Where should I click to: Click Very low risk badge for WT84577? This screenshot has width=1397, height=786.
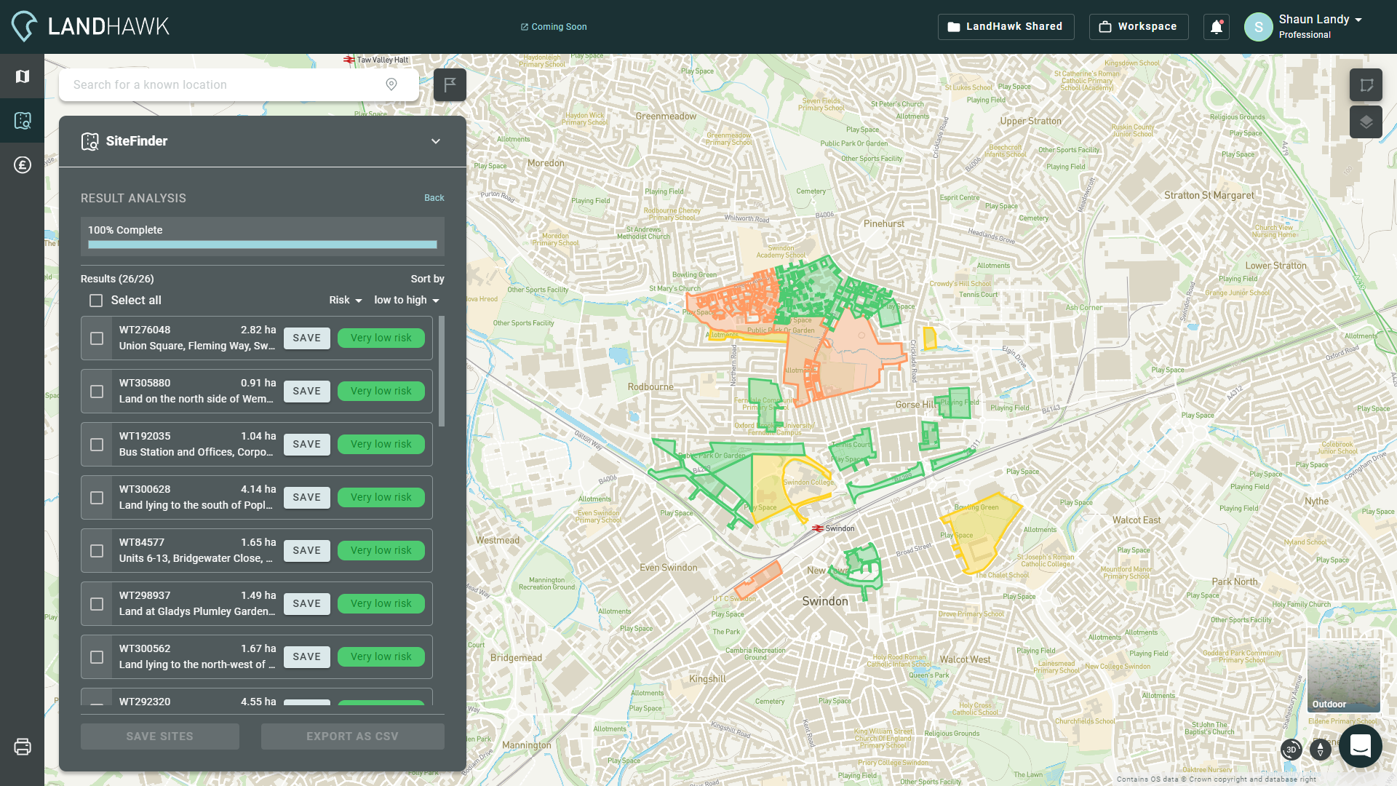381,551
